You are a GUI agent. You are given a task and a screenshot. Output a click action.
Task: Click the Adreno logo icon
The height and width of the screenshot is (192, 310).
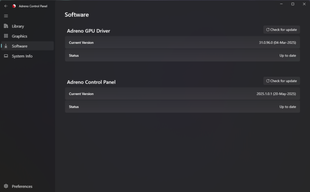pos(14,6)
